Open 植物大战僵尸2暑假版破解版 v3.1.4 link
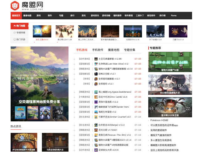The width and height of the screenshot is (203, 156). point(115,69)
